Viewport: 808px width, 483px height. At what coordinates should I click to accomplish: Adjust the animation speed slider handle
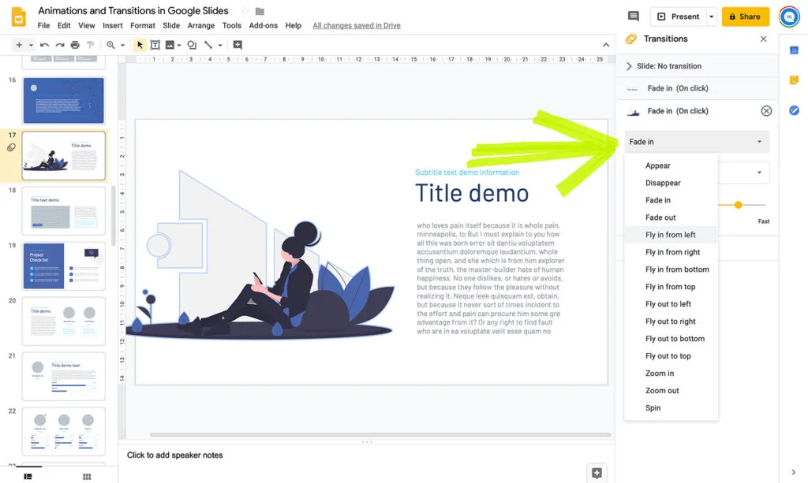tap(738, 205)
